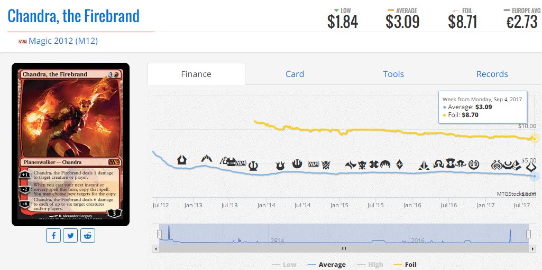The image size is (542, 270).
Task: Click the AVERAGE price $3.09 in header
Action: tap(402, 22)
